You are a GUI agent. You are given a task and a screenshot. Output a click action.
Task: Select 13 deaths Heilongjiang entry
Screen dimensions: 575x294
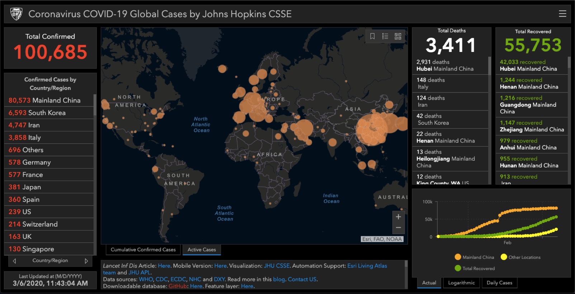(450, 159)
